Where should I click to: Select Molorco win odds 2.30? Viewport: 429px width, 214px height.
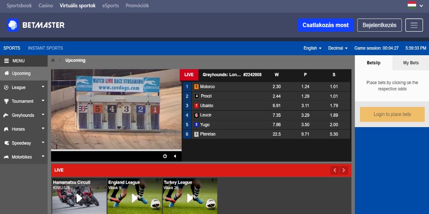pyautogui.click(x=276, y=86)
